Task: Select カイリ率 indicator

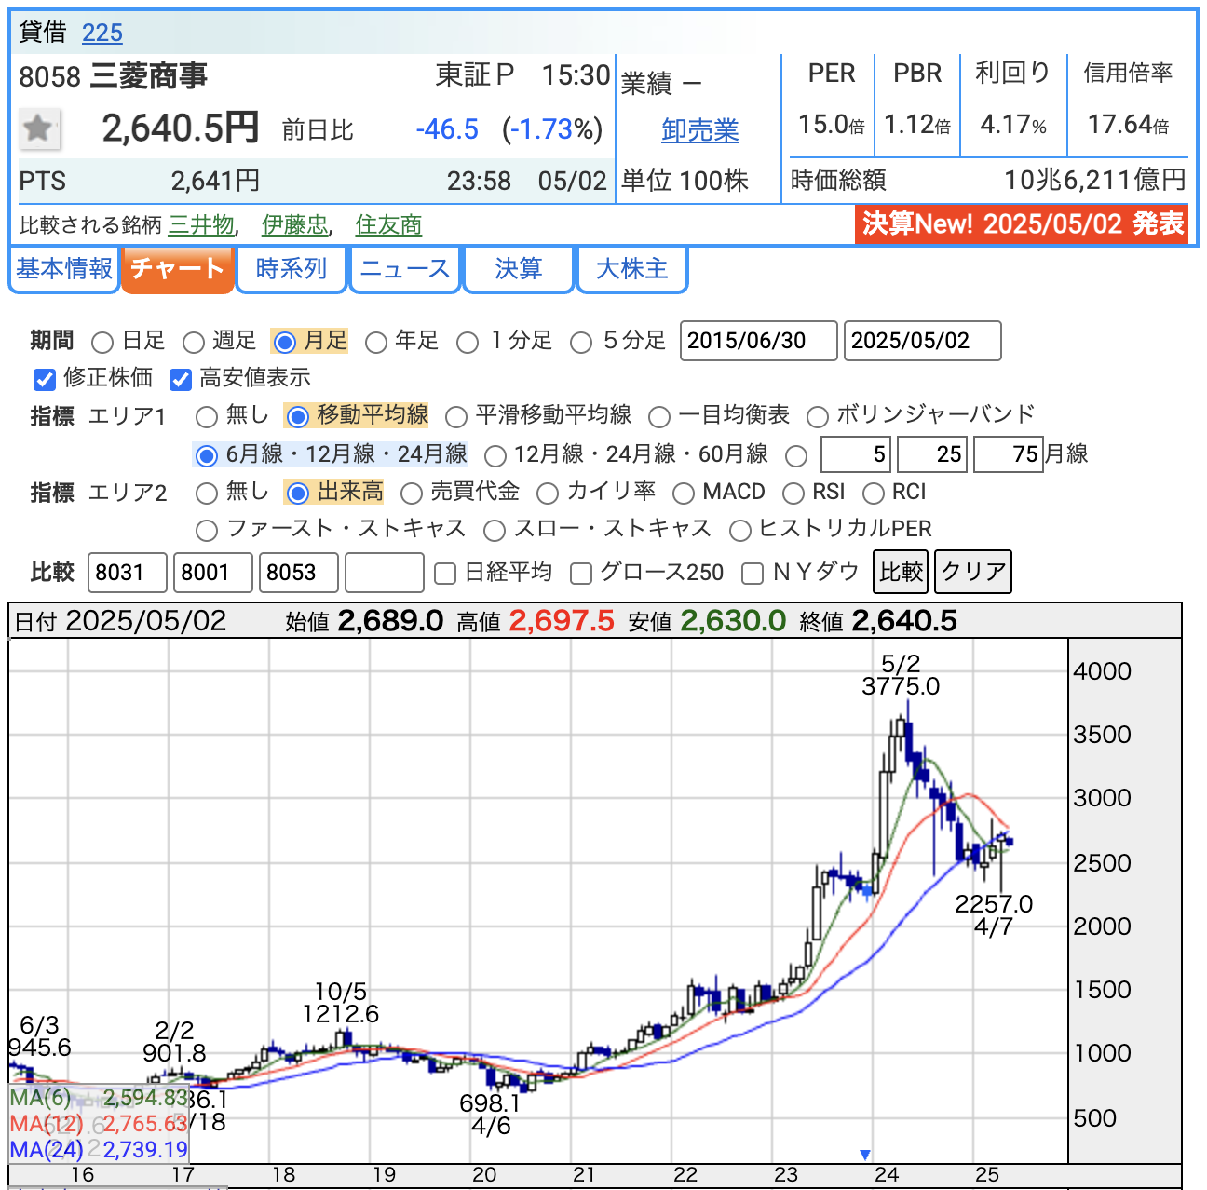Action: click(548, 493)
